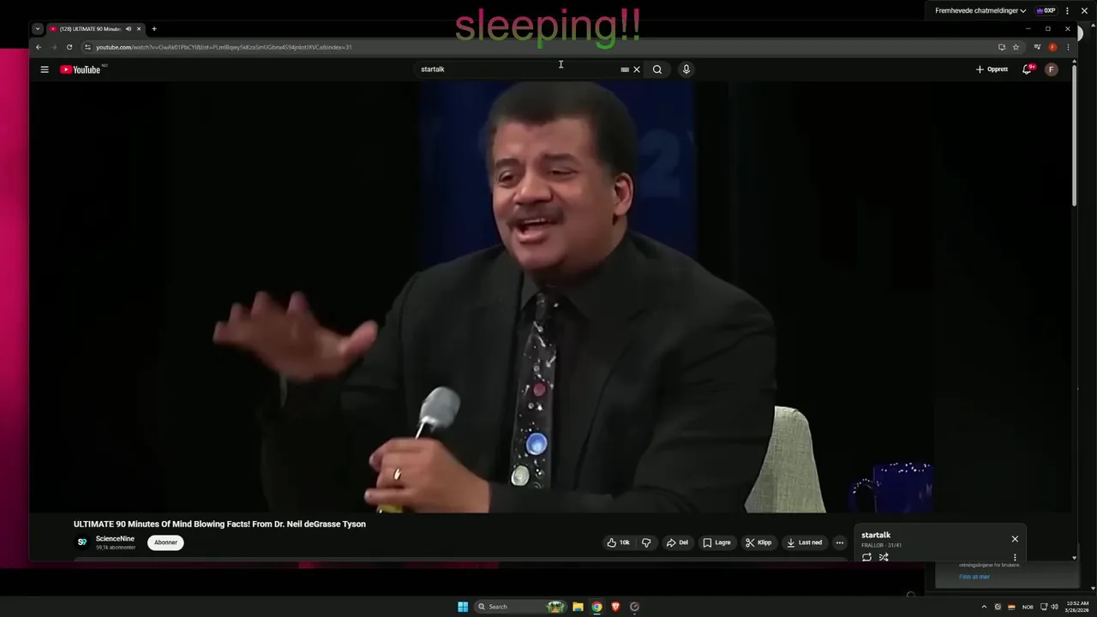Open the circular app icon after Brave
1097x617 pixels.
tap(634, 607)
